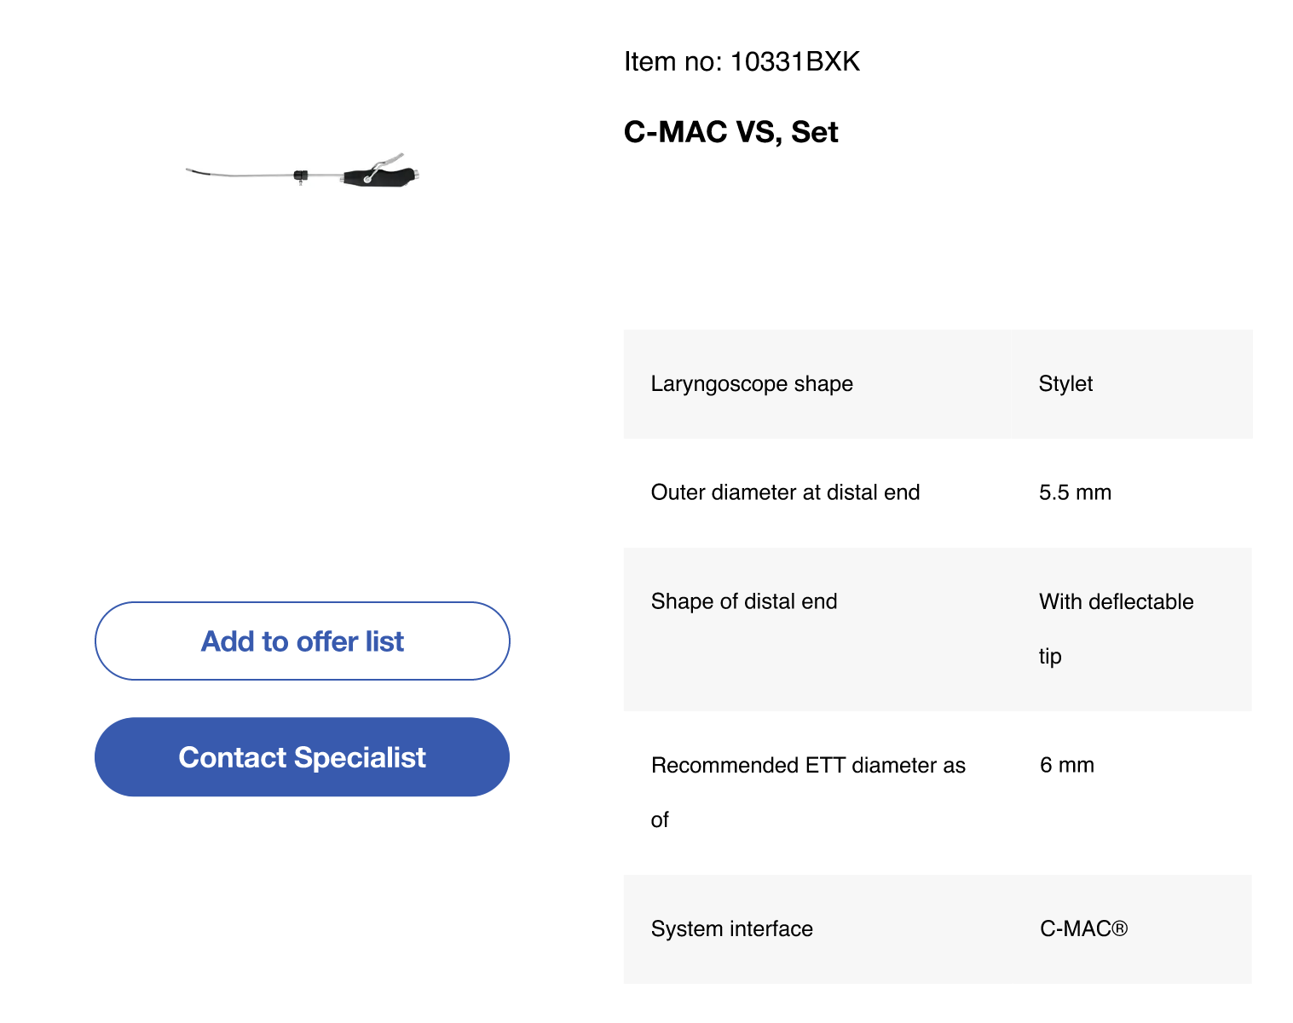Click the word Set in the product heading

click(814, 132)
